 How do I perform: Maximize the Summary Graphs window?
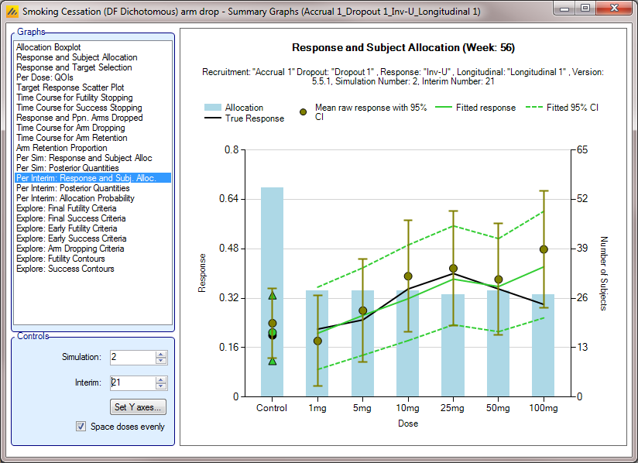coord(585,9)
